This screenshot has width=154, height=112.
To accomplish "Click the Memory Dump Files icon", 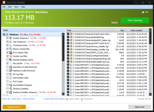I will click(11, 49).
